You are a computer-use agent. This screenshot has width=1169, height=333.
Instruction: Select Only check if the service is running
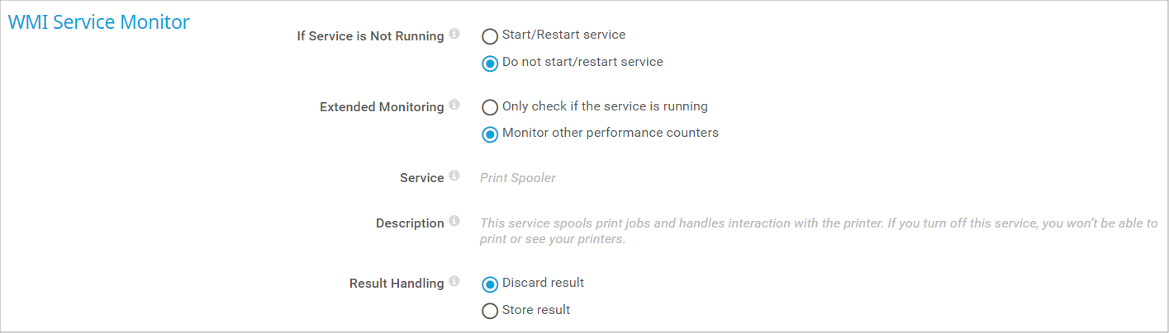(x=490, y=107)
